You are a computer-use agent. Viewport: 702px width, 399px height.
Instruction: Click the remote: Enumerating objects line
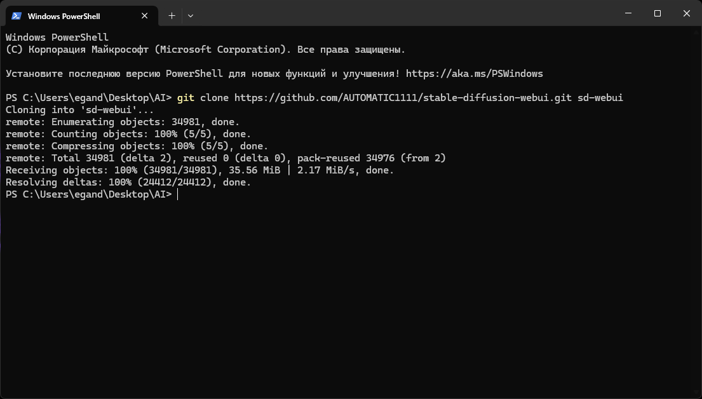(x=123, y=122)
